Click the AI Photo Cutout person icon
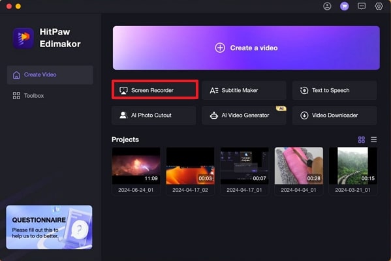 pyautogui.click(x=123, y=115)
